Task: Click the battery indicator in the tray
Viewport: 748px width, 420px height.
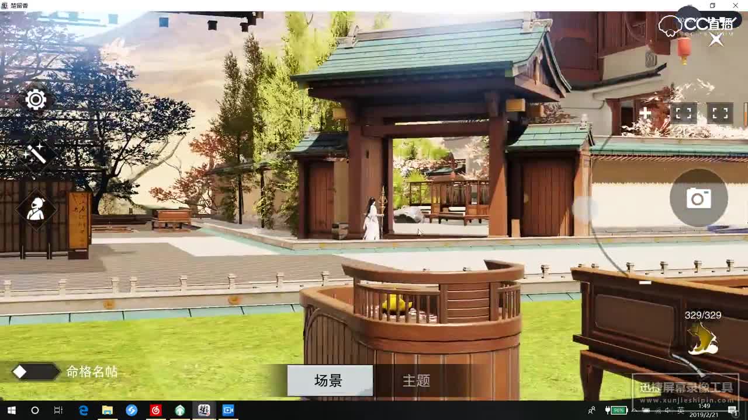Action: click(x=617, y=411)
